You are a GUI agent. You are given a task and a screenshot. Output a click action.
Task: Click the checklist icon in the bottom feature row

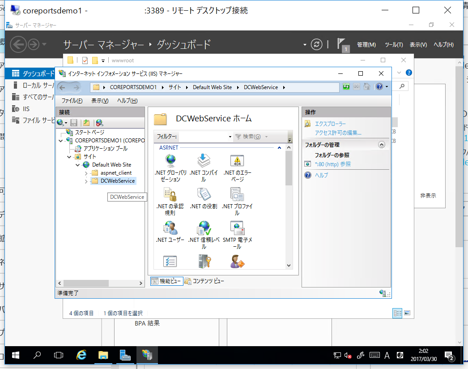170,261
